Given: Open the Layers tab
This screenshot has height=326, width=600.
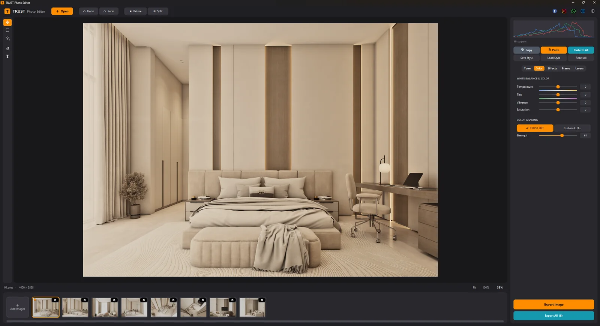Looking at the screenshot, I should 579,69.
